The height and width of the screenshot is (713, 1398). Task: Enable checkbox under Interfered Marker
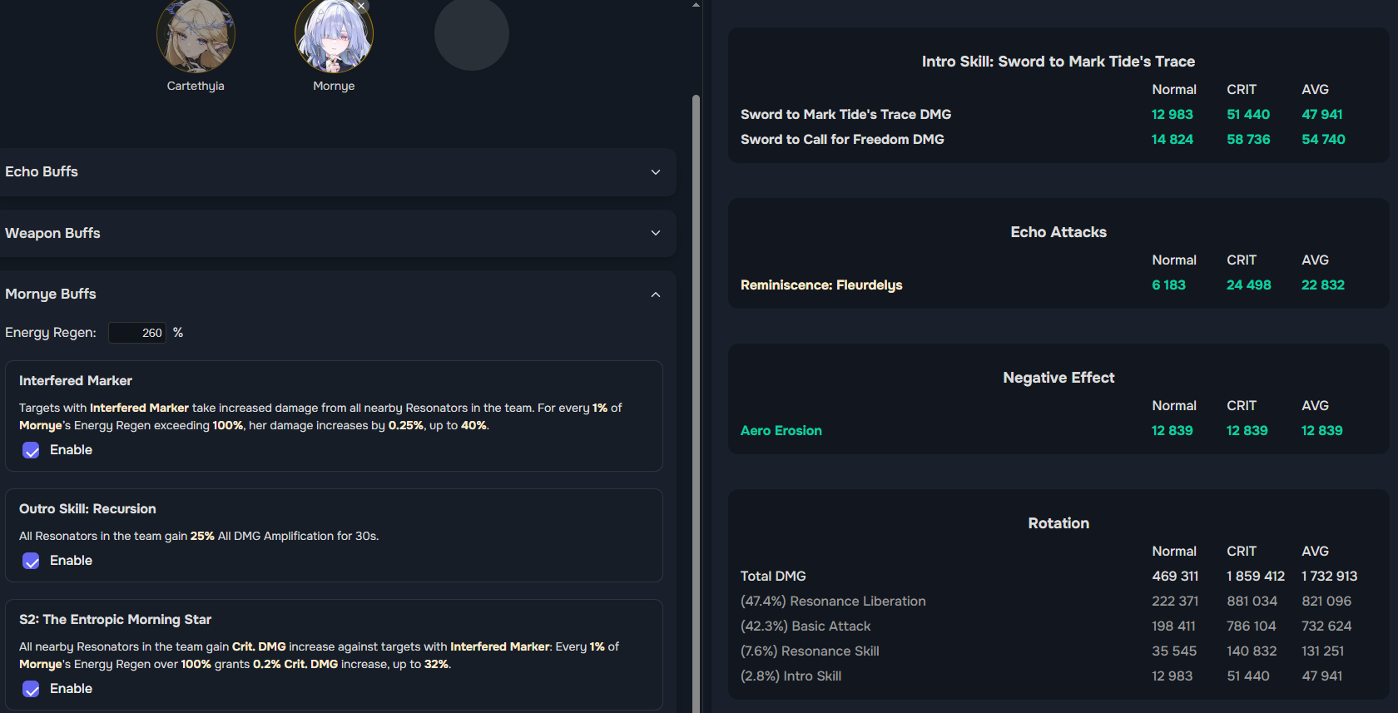[x=31, y=450]
